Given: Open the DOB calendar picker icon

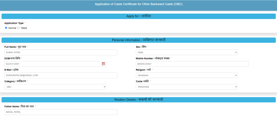Looking at the screenshot, I should 103,64.
